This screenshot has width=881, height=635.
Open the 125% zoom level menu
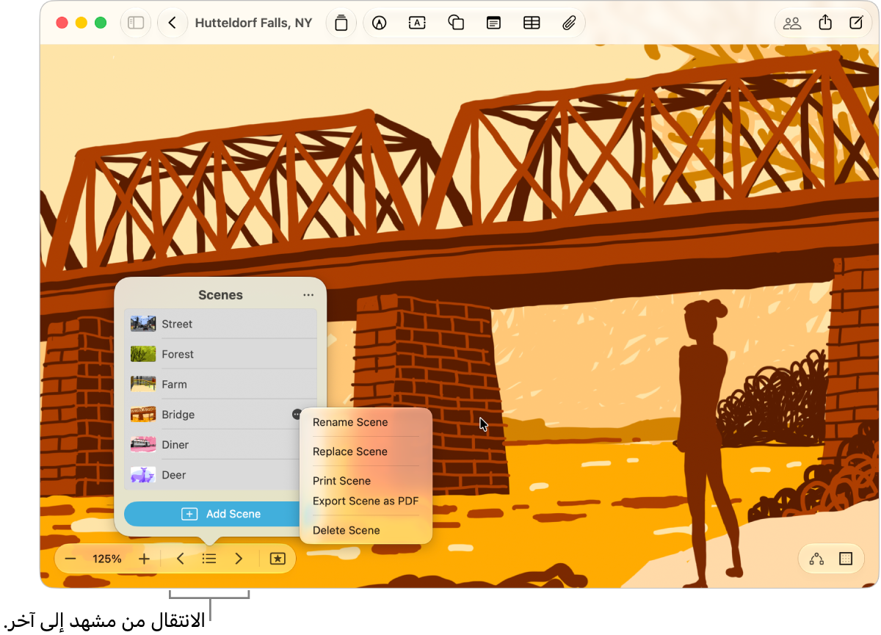107,559
